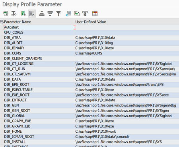This screenshot has width=179, height=147.
Task: Select the DIR_GLOBAL parameter name
Action: tap(14, 116)
